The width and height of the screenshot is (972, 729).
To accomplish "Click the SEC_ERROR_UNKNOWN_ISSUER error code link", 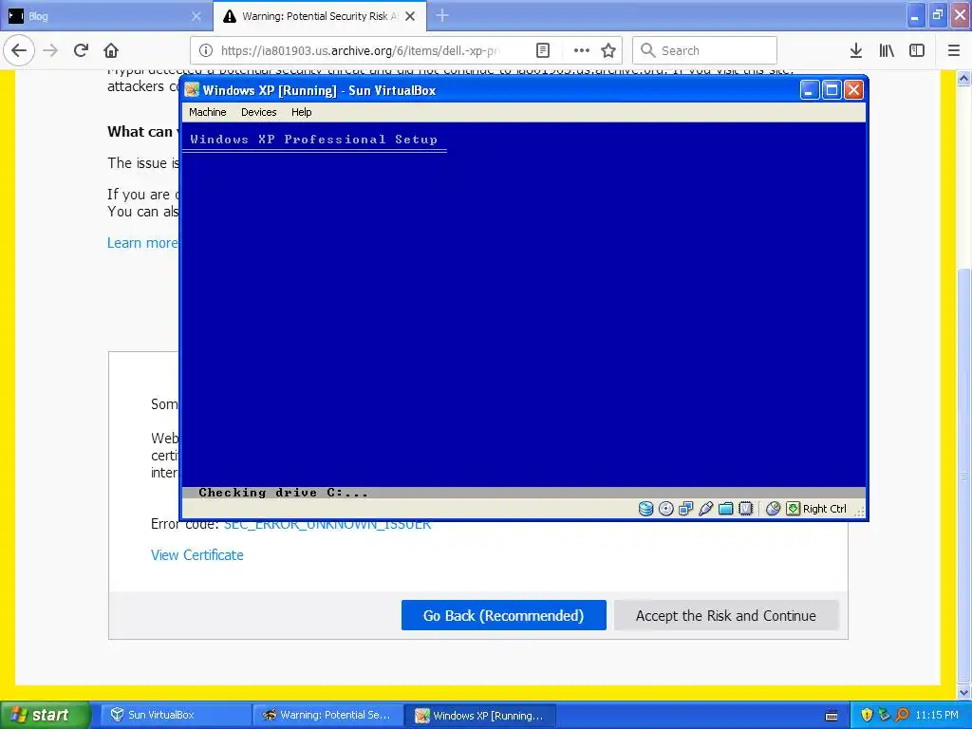I will tap(327, 525).
